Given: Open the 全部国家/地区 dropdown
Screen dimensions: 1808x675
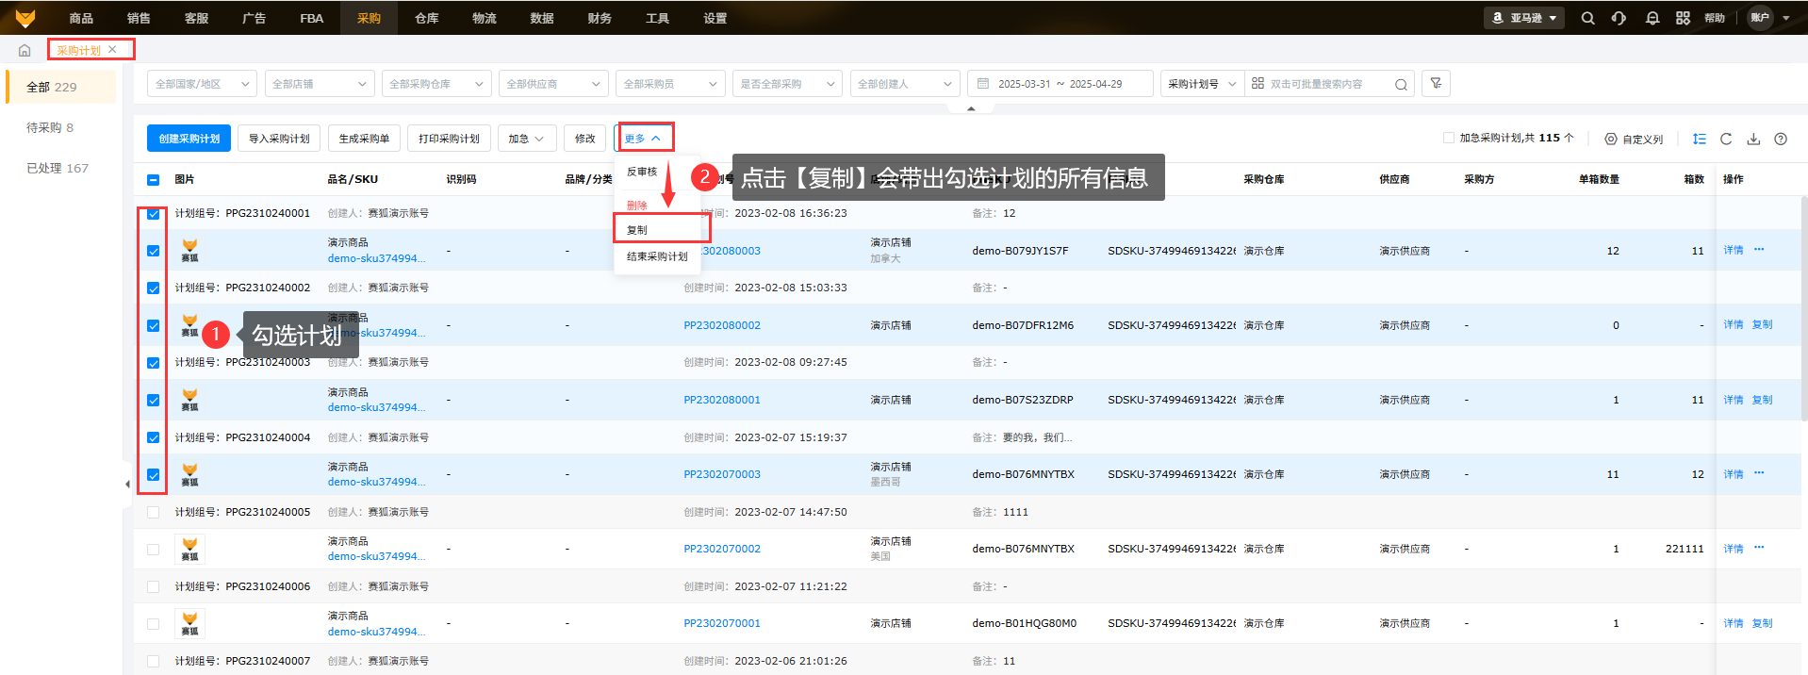Looking at the screenshot, I should [202, 84].
